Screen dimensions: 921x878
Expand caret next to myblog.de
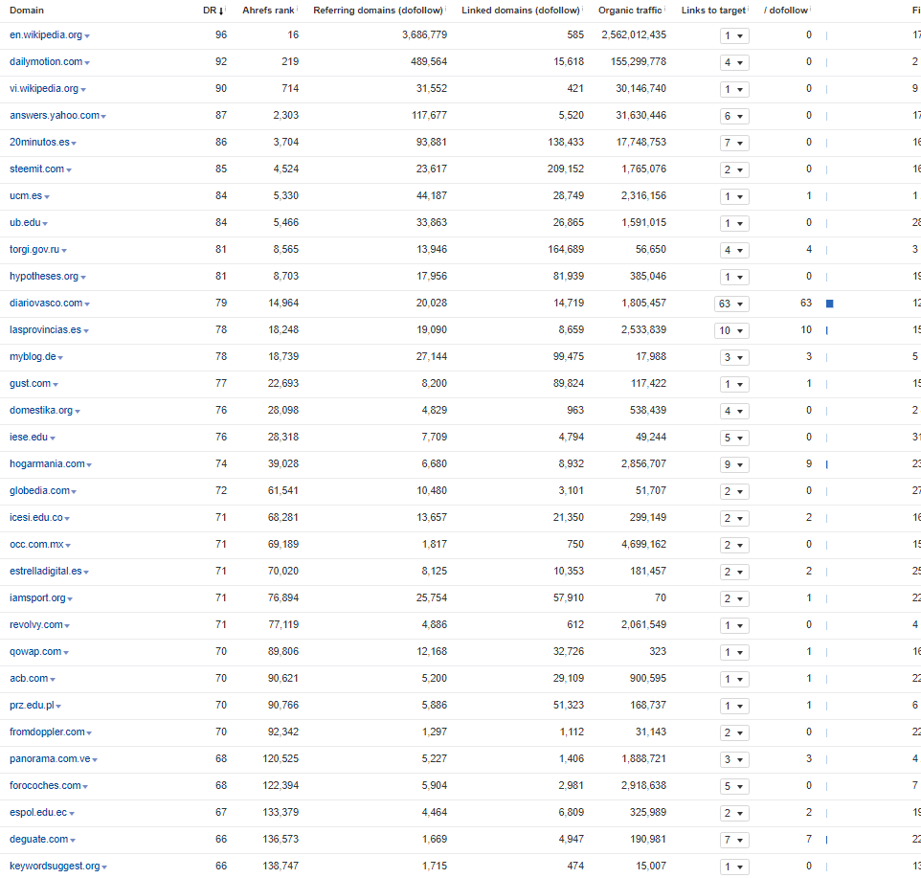[60, 358]
